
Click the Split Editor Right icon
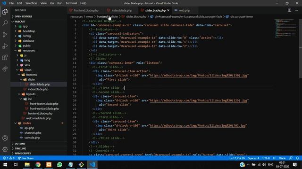click(289, 10)
